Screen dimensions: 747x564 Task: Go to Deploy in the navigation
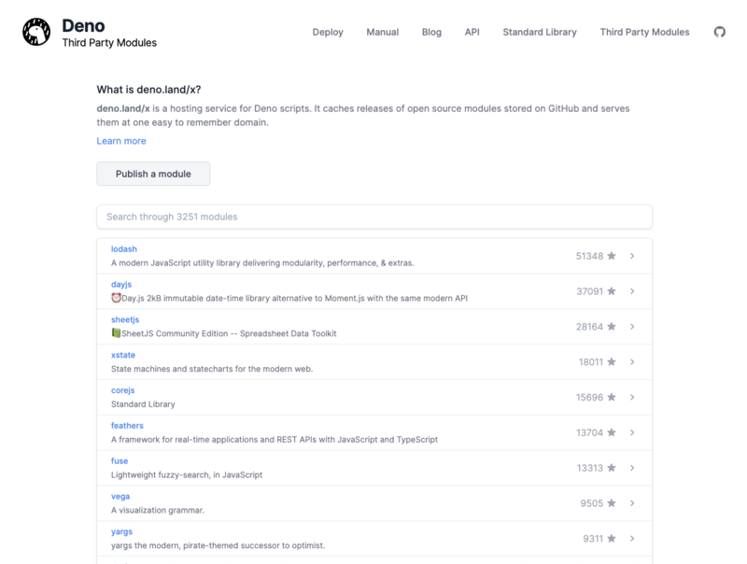(328, 32)
